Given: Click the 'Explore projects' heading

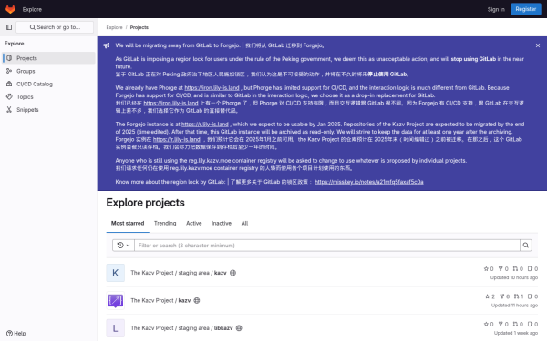Looking at the screenshot, I should point(146,203).
